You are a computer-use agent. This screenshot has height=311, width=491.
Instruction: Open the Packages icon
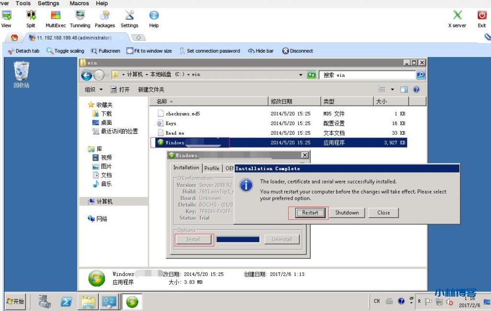click(x=105, y=18)
